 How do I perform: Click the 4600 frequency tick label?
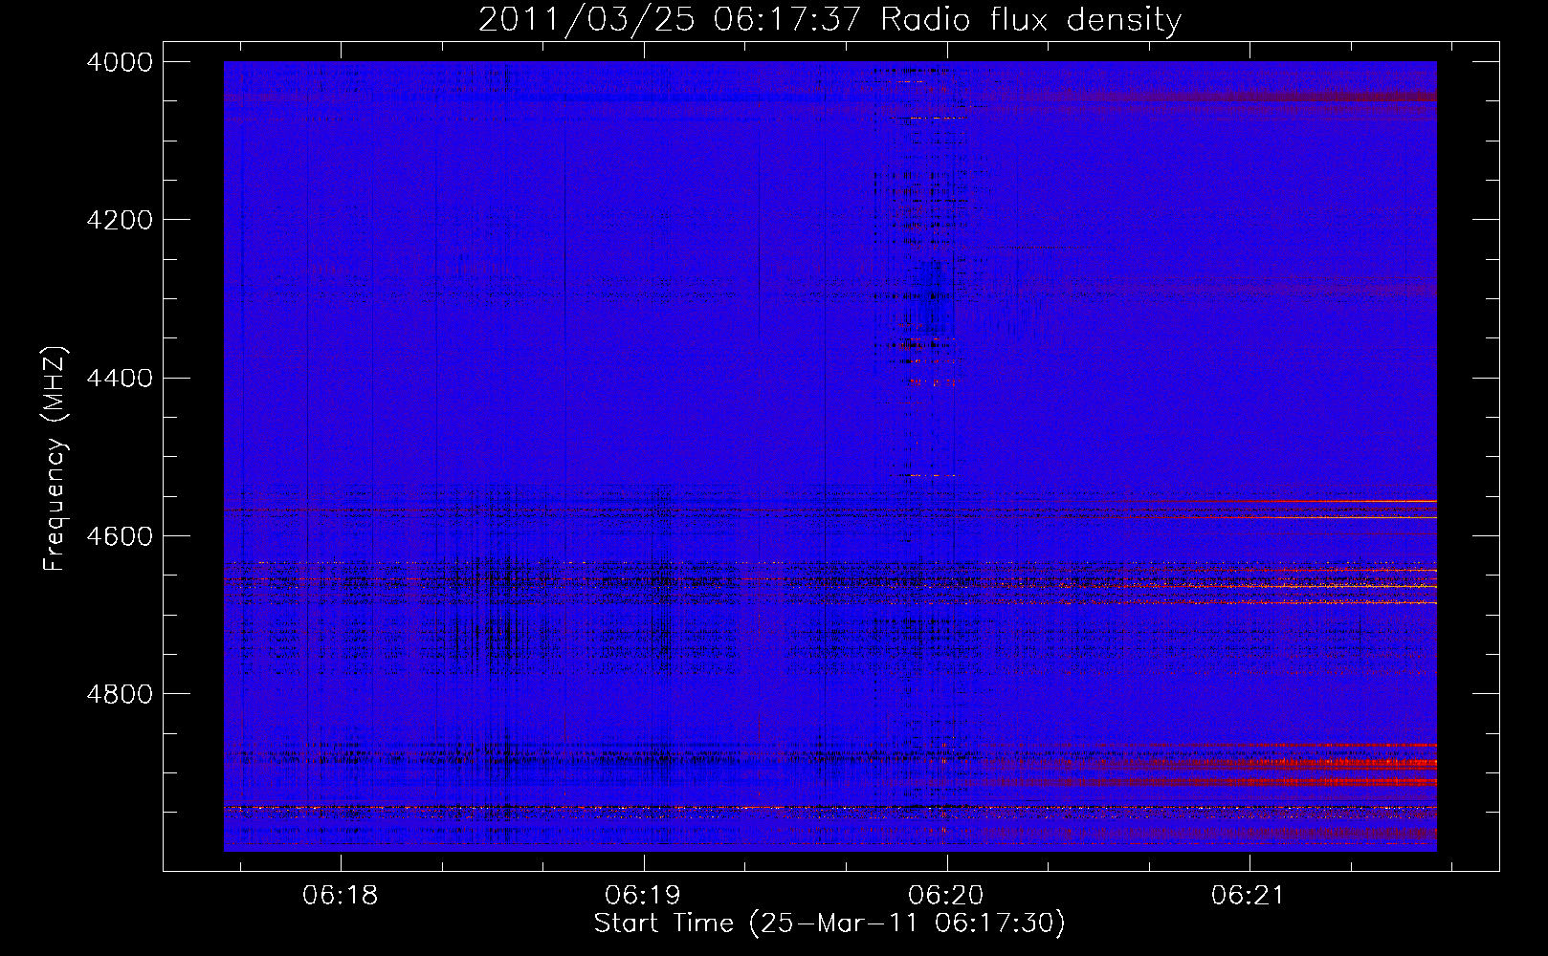click(120, 536)
